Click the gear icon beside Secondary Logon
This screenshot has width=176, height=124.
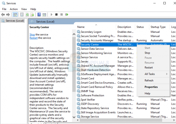coord(78,32)
